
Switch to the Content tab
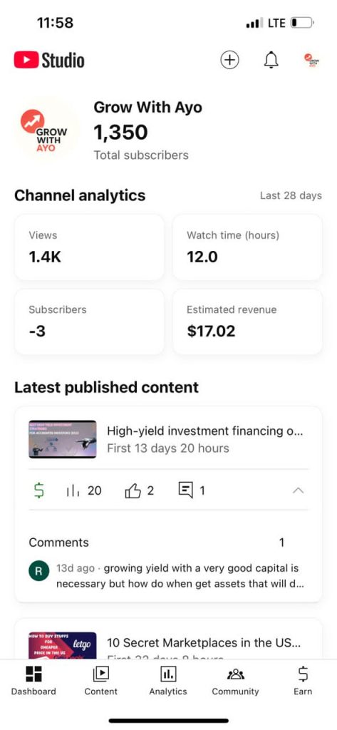101,681
